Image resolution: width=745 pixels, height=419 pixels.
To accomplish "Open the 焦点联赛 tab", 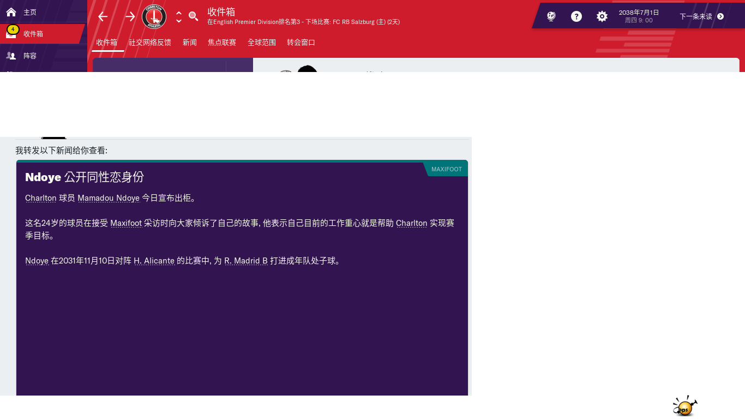I will tap(222, 43).
